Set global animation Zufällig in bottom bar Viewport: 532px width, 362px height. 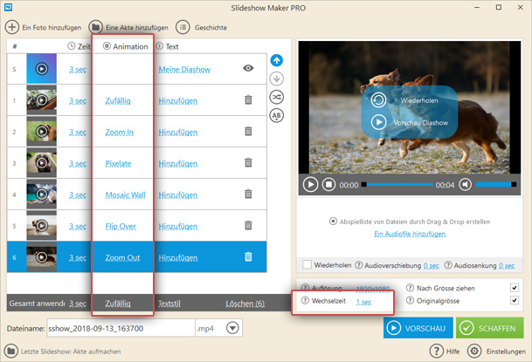pyautogui.click(x=118, y=304)
